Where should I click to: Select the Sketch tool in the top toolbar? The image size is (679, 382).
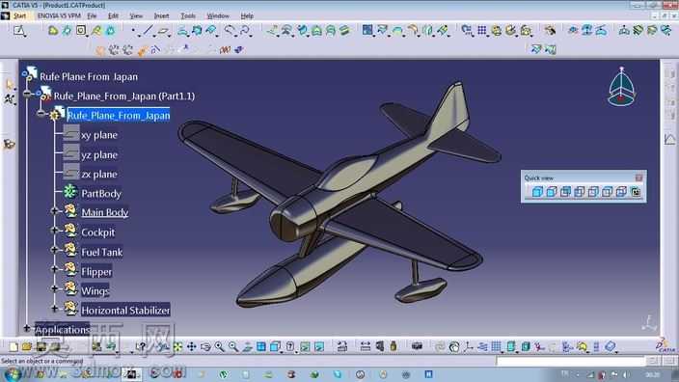coord(19,31)
